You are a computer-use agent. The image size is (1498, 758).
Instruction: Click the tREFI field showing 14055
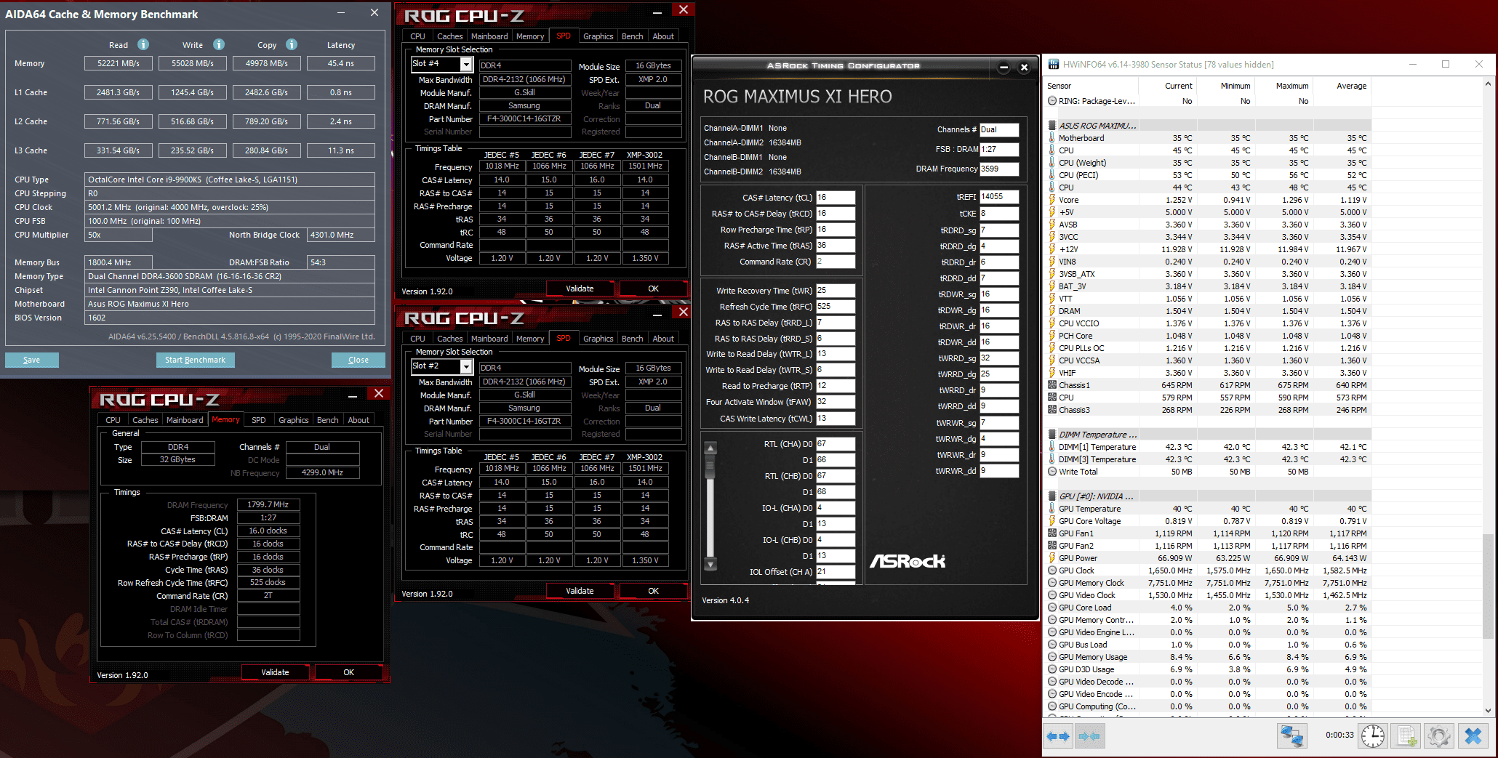point(998,197)
